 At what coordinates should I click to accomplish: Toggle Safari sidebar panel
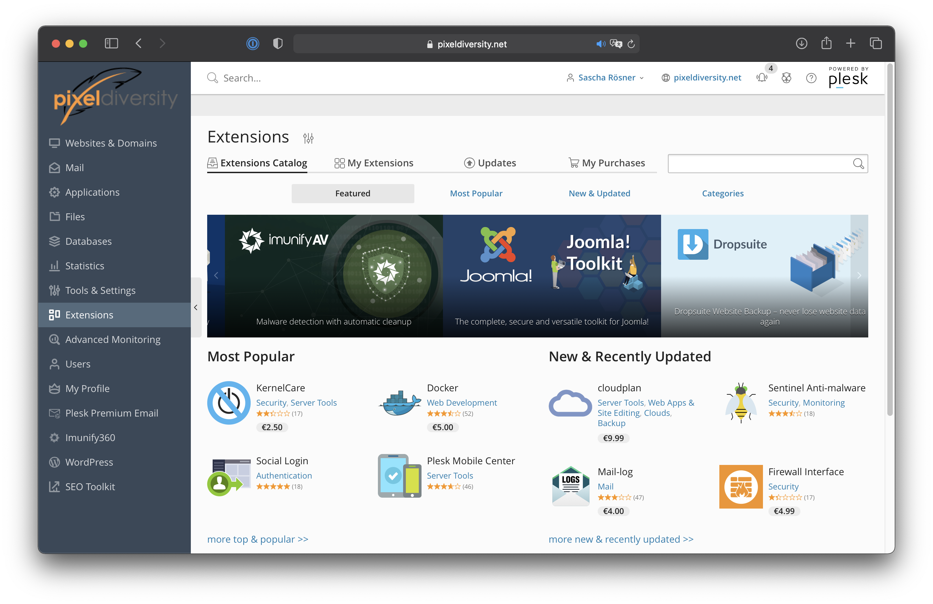(111, 43)
